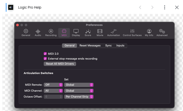The width and height of the screenshot is (183, 111).
Task: Open the three-dot more options menu
Action: click(165, 7)
